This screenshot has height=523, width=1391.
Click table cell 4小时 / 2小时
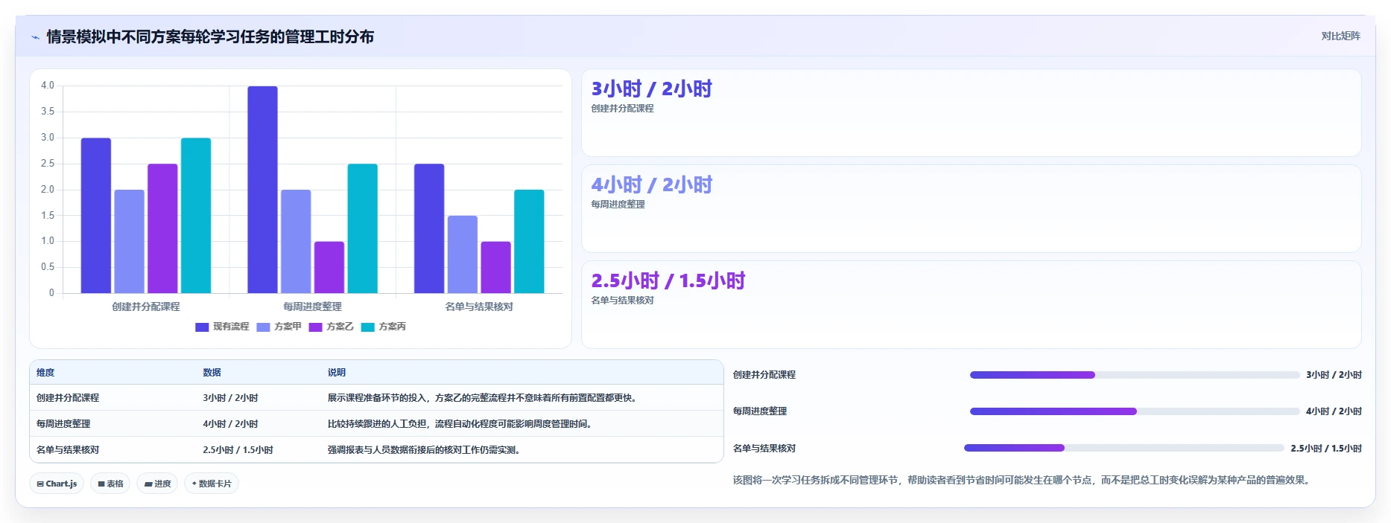point(230,424)
